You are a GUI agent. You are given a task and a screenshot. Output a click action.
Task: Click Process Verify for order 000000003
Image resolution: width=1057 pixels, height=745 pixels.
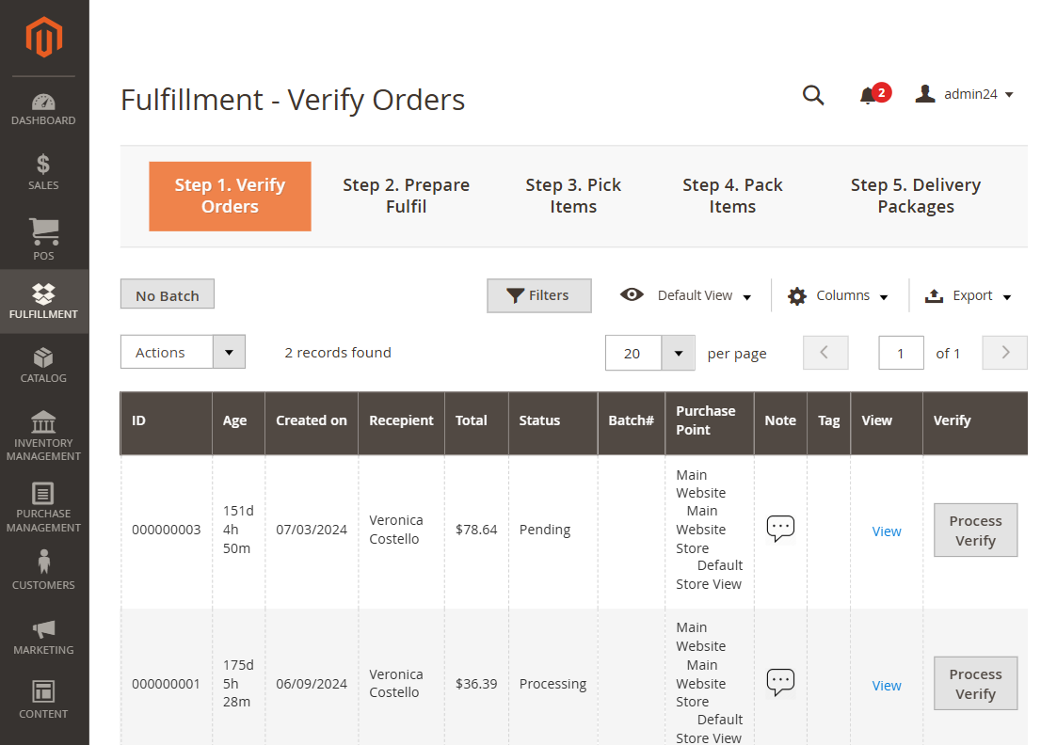975,531
